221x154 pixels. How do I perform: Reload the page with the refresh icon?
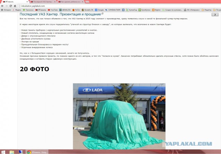click(11, 6)
